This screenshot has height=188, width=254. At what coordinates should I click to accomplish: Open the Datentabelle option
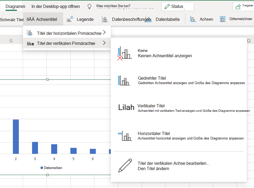[168, 20]
